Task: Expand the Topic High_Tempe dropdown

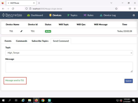Action: click(69, 53)
